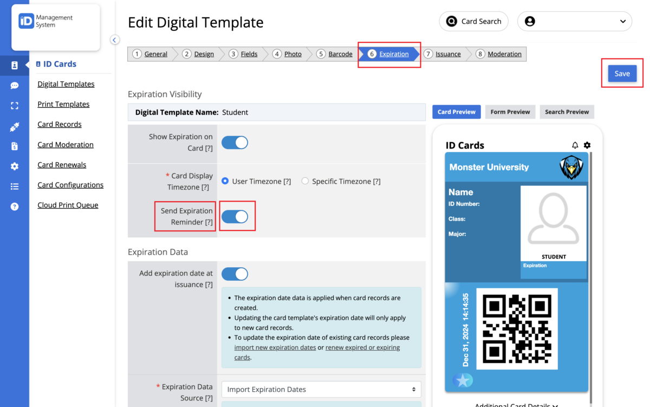Select the Specific Timezone radio button
The width and height of the screenshot is (650, 407).
(305, 181)
